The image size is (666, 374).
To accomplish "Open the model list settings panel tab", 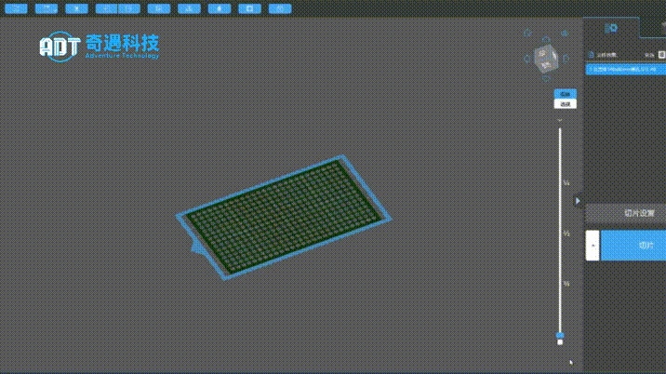I will [611, 28].
